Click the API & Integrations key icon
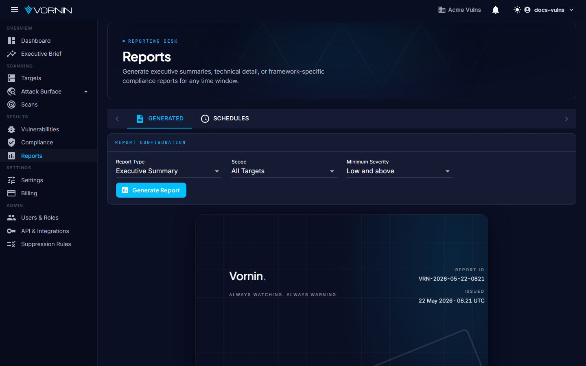 pyautogui.click(x=11, y=231)
